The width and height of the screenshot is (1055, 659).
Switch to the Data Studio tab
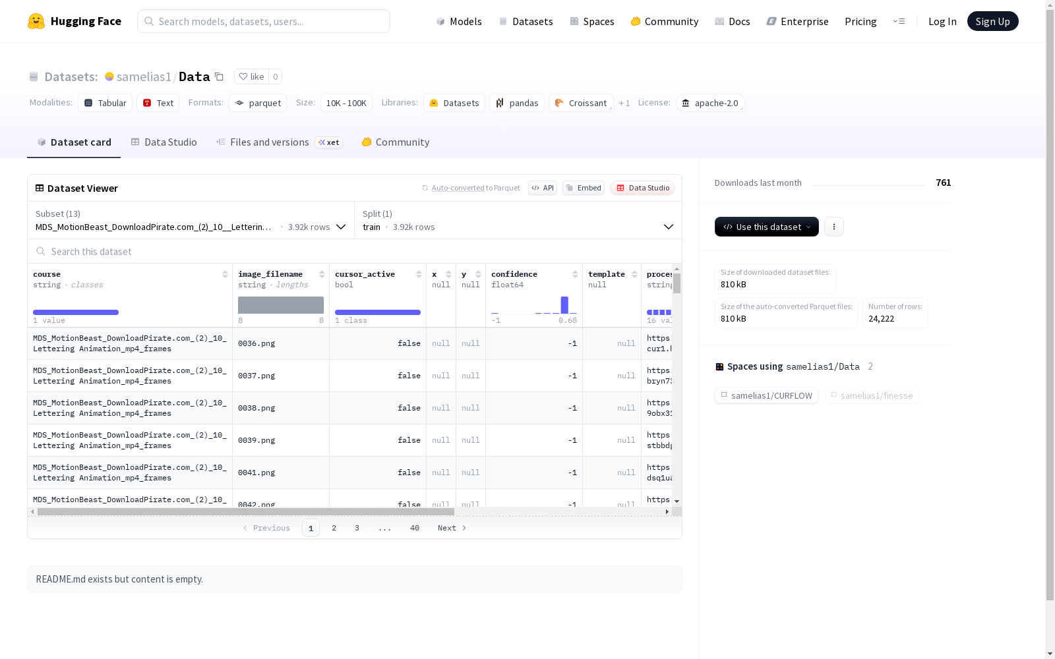164,142
